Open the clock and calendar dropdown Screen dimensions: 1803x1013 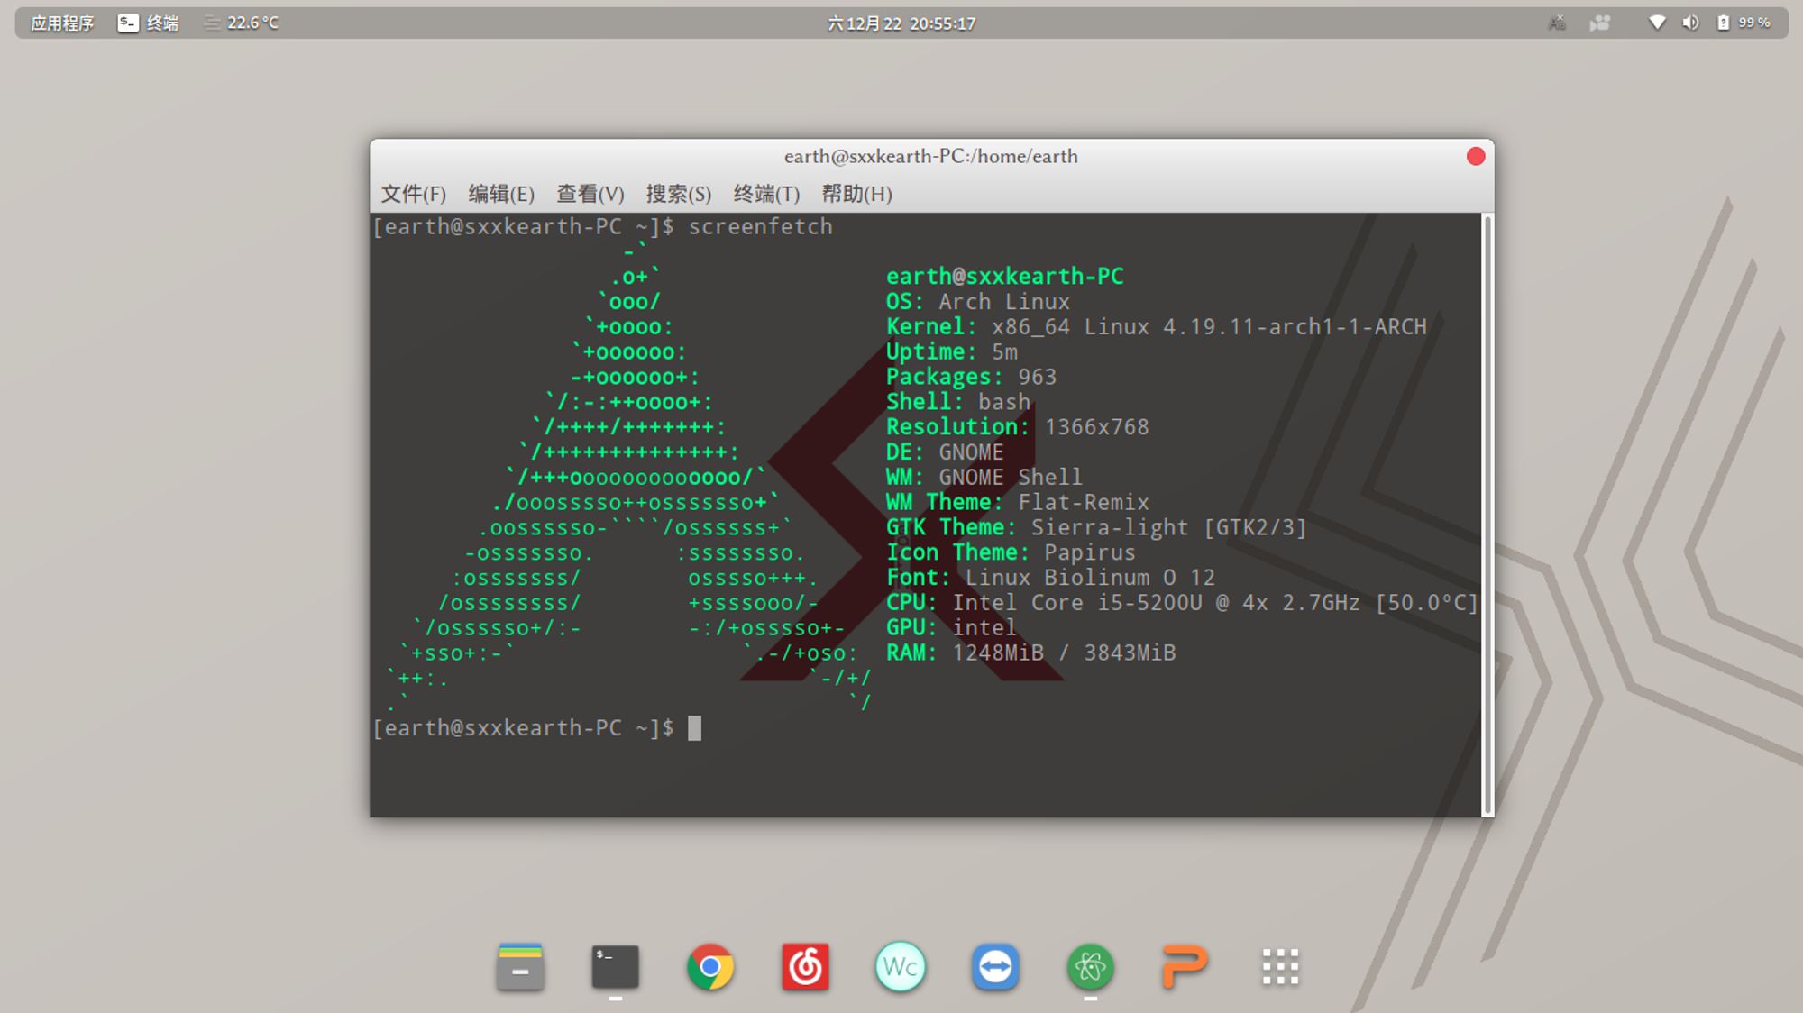[x=901, y=23]
